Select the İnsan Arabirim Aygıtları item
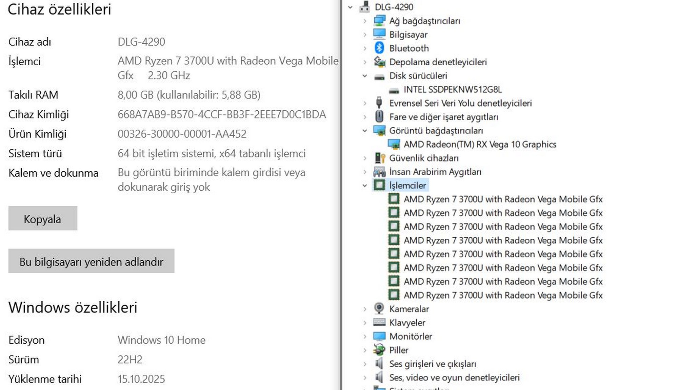The width and height of the screenshot is (678, 390). point(435,172)
